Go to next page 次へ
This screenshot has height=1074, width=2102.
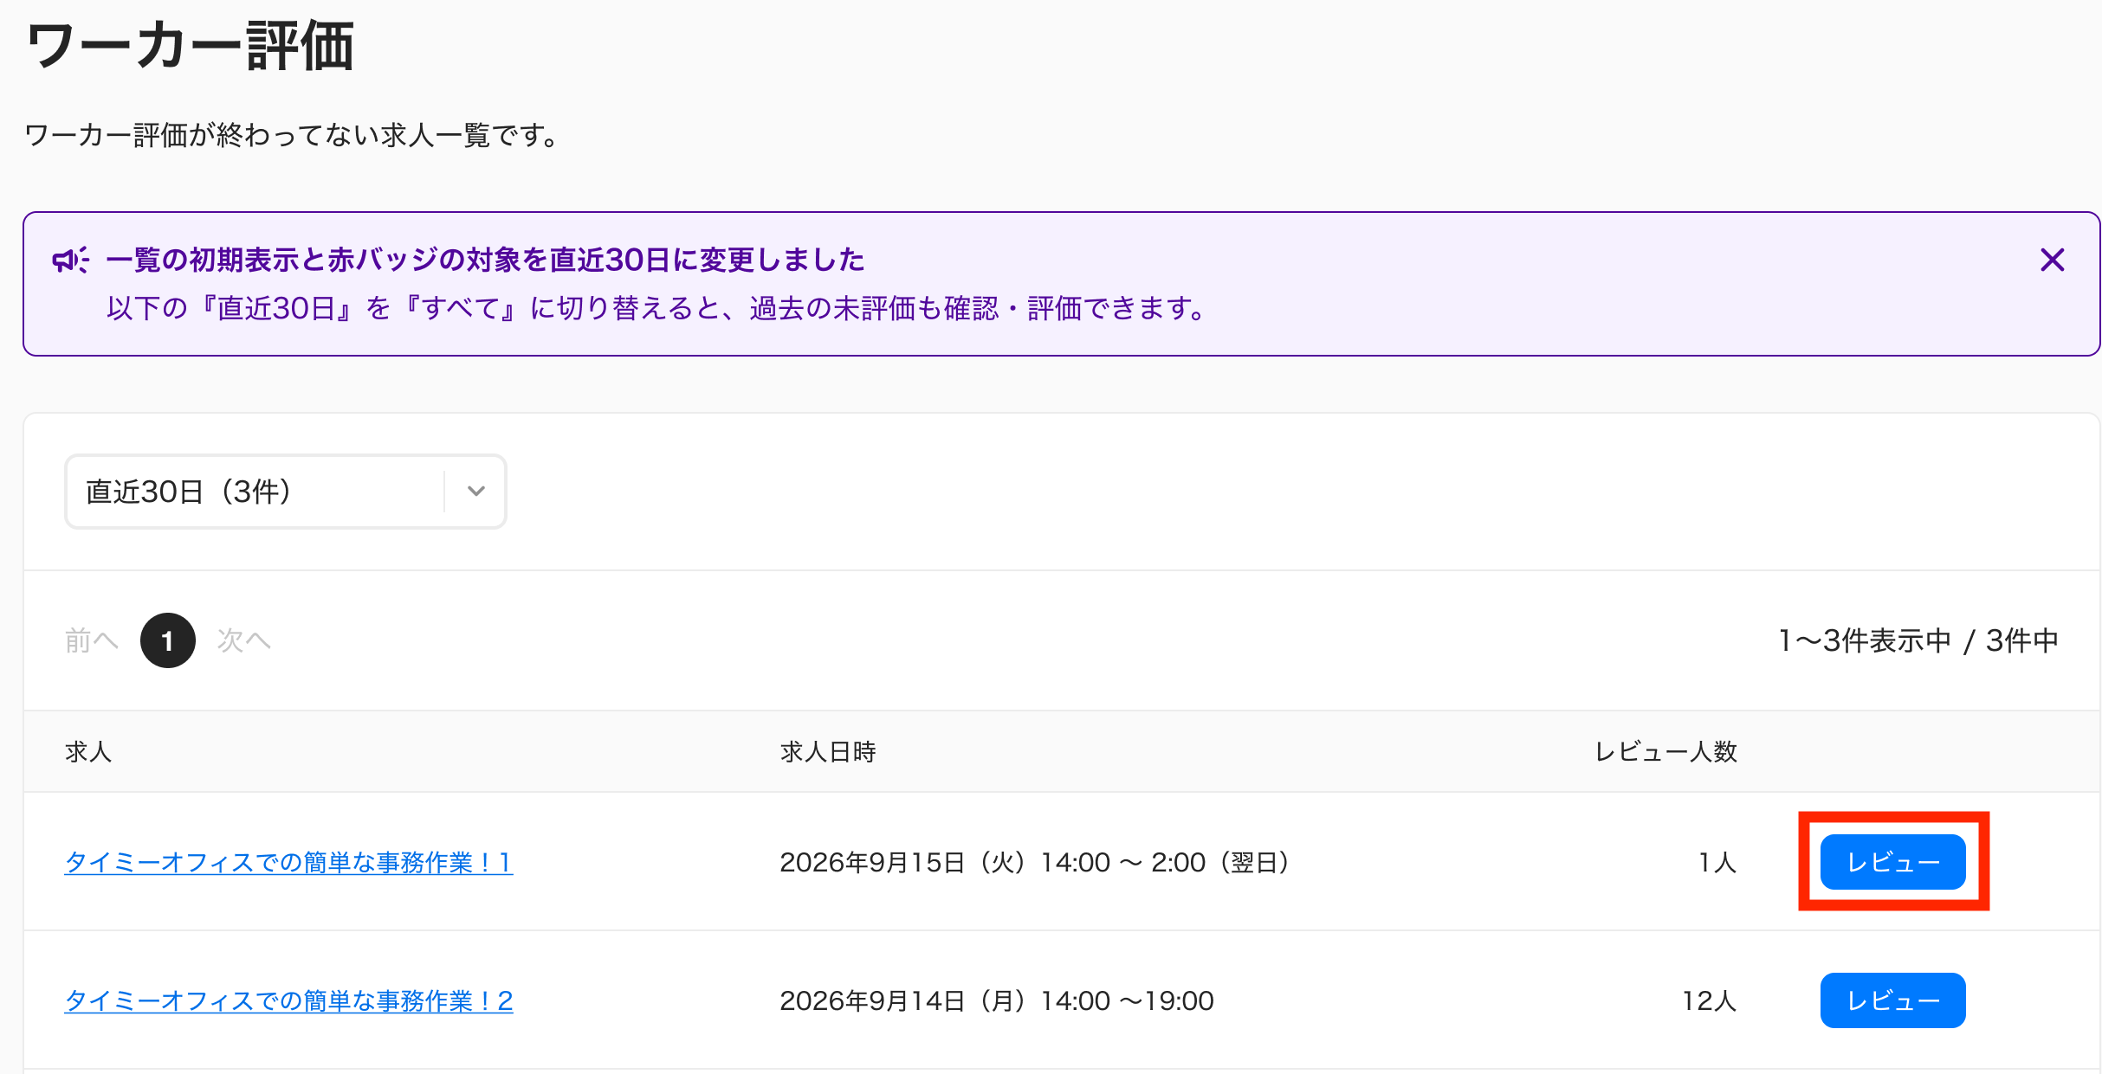click(x=243, y=640)
